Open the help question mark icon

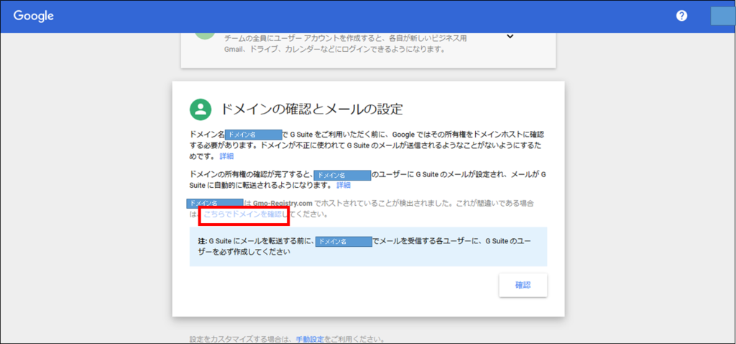[x=681, y=16]
